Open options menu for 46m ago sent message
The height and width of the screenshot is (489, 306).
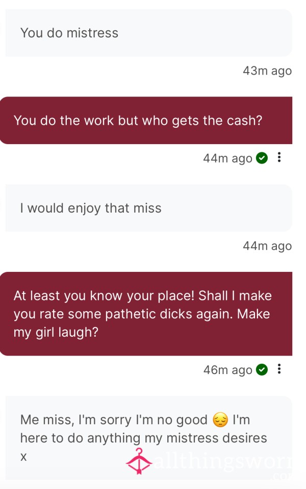pos(279,369)
